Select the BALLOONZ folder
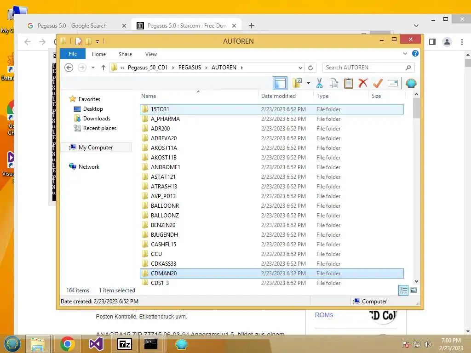Screen dimensions: 471x353 (x=271, y=215)
